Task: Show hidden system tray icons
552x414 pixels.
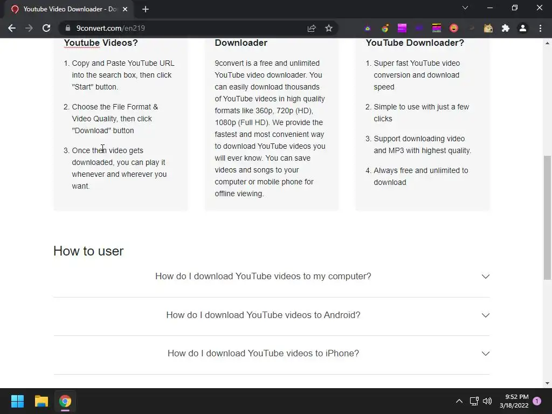Action: pos(459,401)
